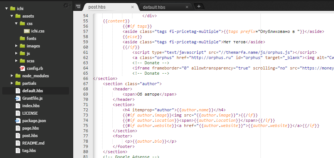This screenshot has width=334, height=158.
Task: Select the fonts folder name
Action: point(31,38)
